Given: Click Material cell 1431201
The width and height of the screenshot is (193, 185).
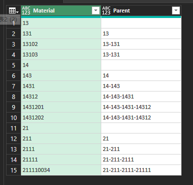Looking at the screenshot, I should [61, 107].
